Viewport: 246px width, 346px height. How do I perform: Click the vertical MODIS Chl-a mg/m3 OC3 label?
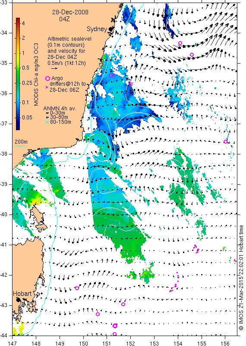click(36, 74)
